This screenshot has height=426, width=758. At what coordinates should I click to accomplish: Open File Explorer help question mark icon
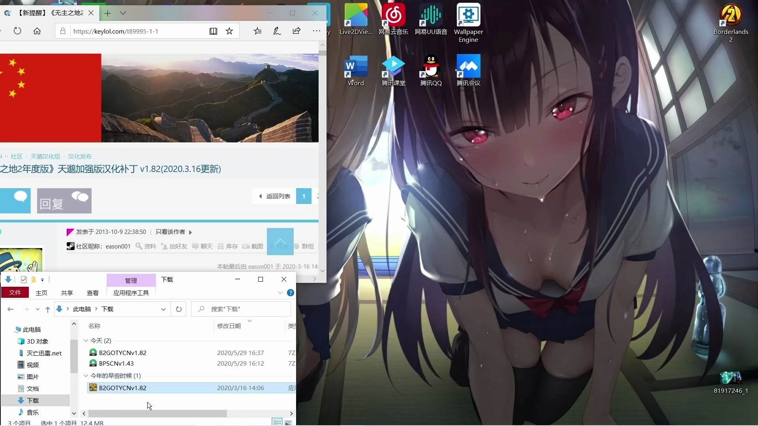click(291, 293)
